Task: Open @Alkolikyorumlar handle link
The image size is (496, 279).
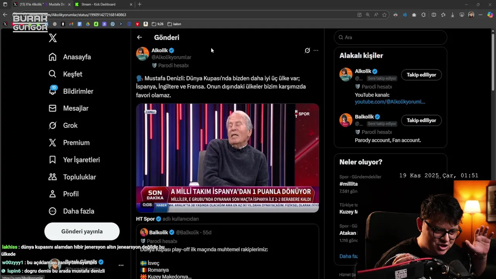Action: (171, 57)
